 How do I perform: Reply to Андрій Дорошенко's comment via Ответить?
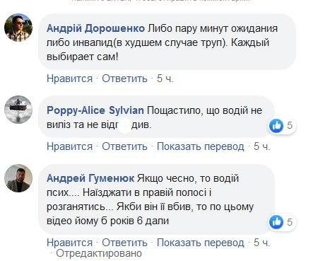coord(124,79)
